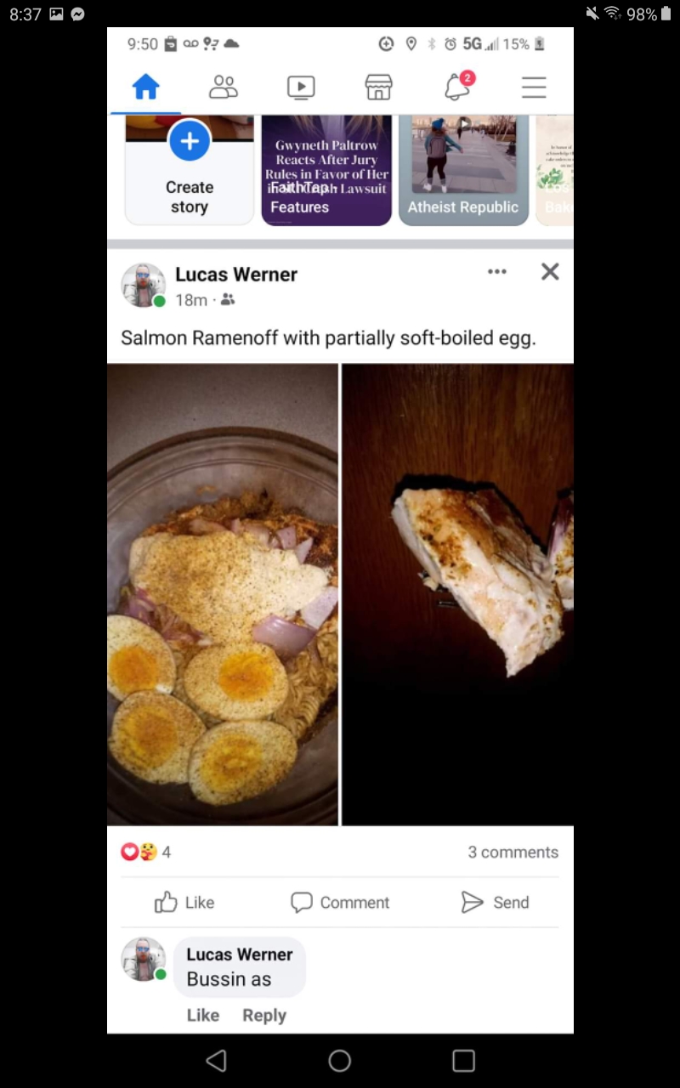Open the hamburger menu icon
The image size is (680, 1088).
534,87
